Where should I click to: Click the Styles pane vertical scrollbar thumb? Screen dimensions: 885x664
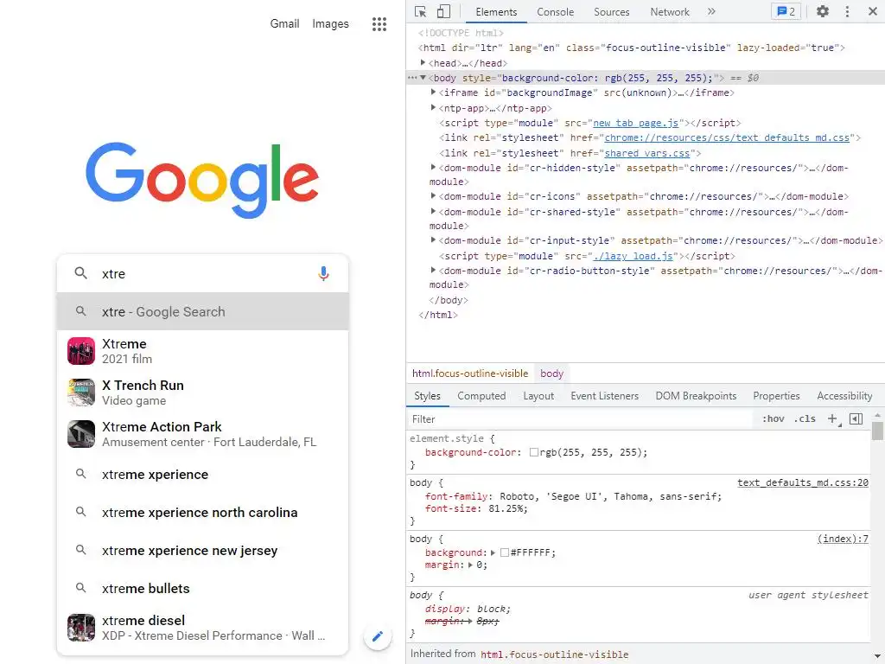tap(877, 431)
